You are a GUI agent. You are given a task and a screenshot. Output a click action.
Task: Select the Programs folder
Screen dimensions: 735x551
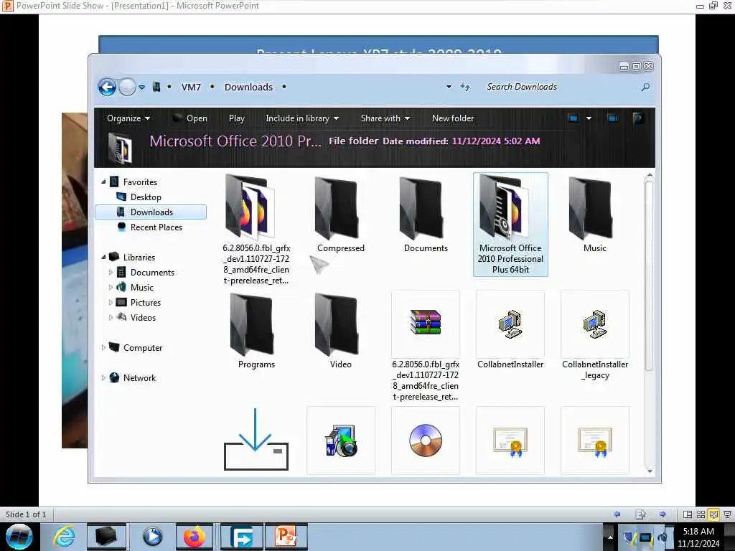pos(256,330)
